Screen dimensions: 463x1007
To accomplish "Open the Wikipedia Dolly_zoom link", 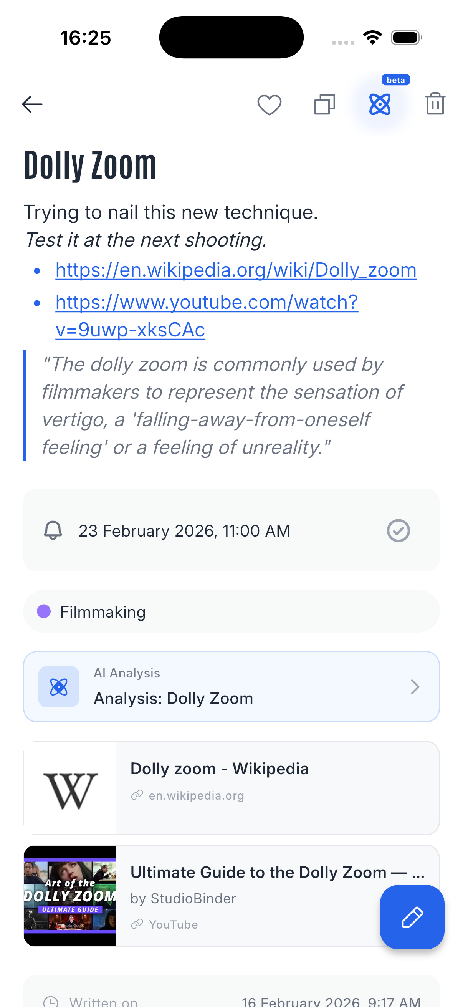I will (x=236, y=269).
